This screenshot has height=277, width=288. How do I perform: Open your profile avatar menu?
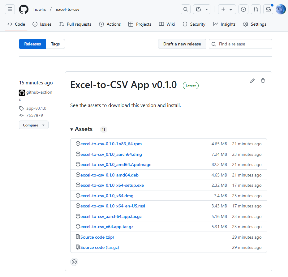(280, 9)
